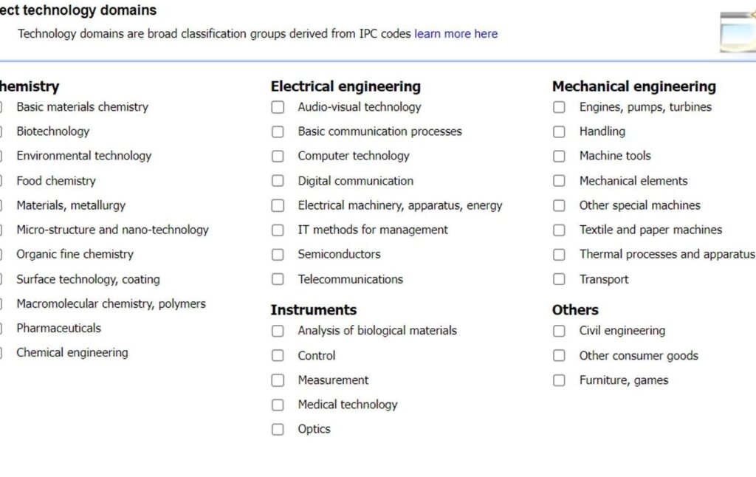Select the Engines, pumps, turbines checkbox
The height and width of the screenshot is (477, 756).
click(559, 107)
